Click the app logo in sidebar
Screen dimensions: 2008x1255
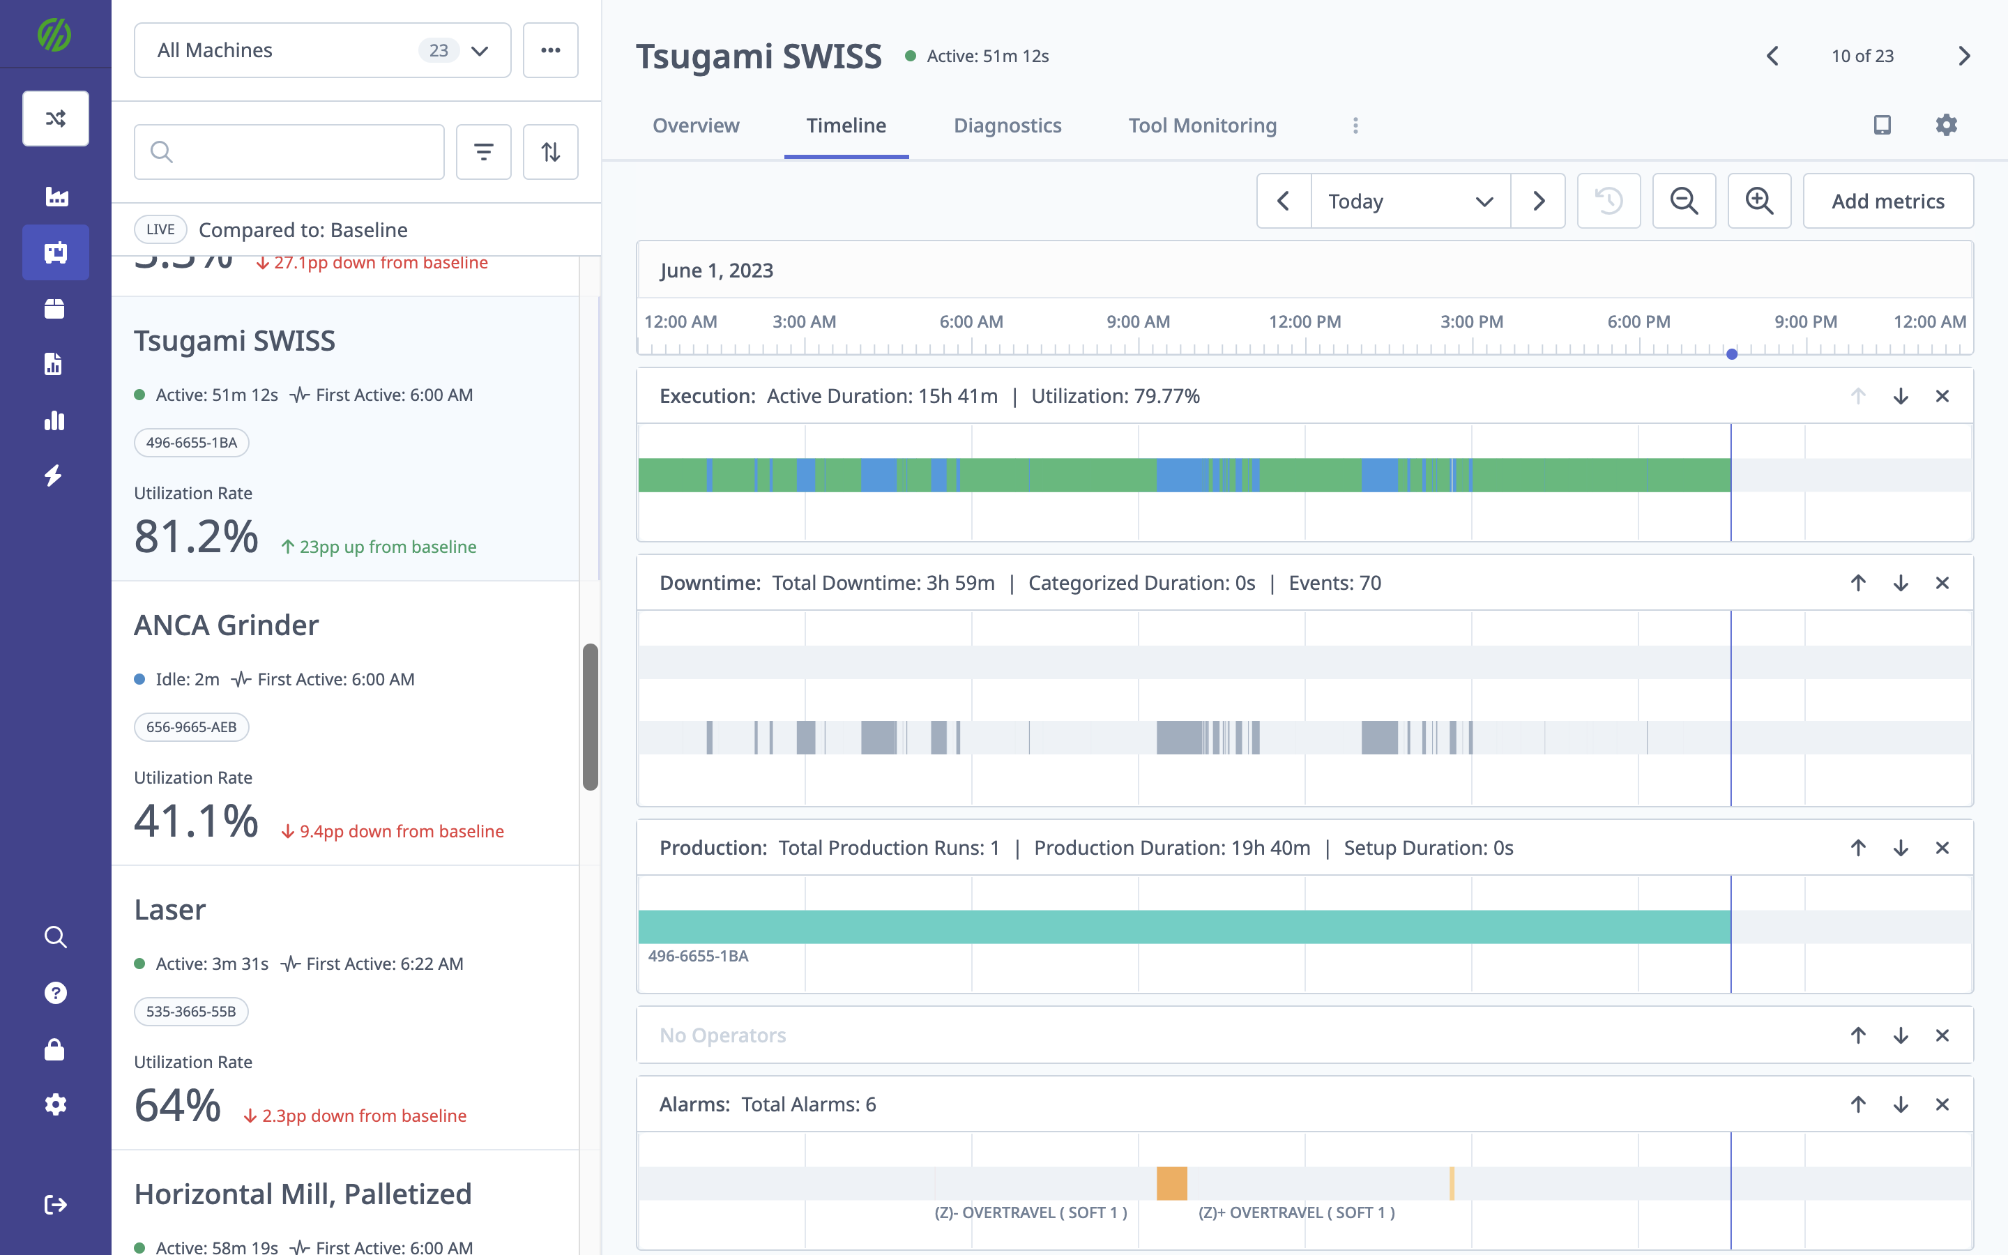click(x=55, y=35)
